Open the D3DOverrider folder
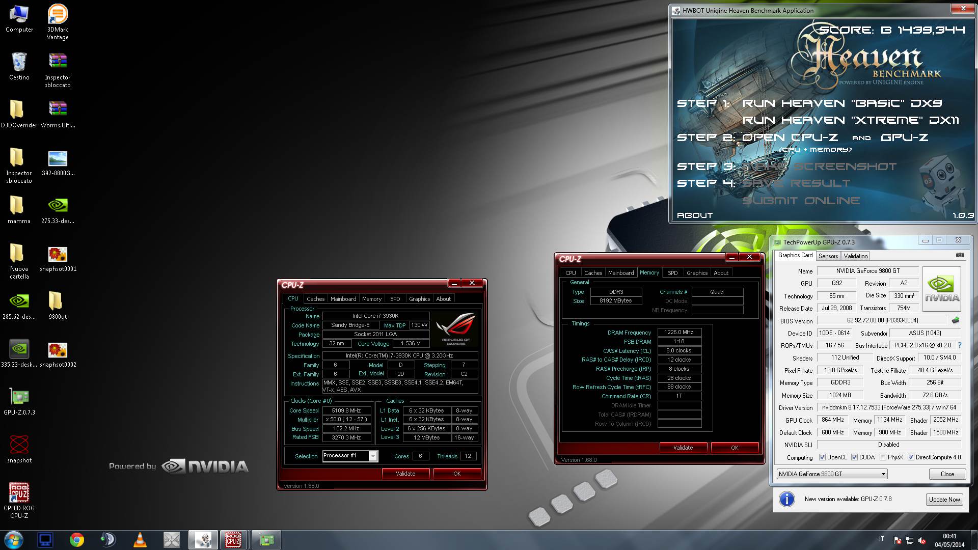Screen dimensions: 978x550 [19, 114]
